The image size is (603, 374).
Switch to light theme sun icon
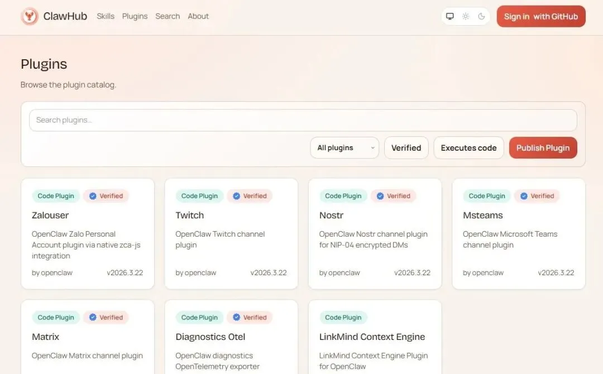(x=466, y=16)
